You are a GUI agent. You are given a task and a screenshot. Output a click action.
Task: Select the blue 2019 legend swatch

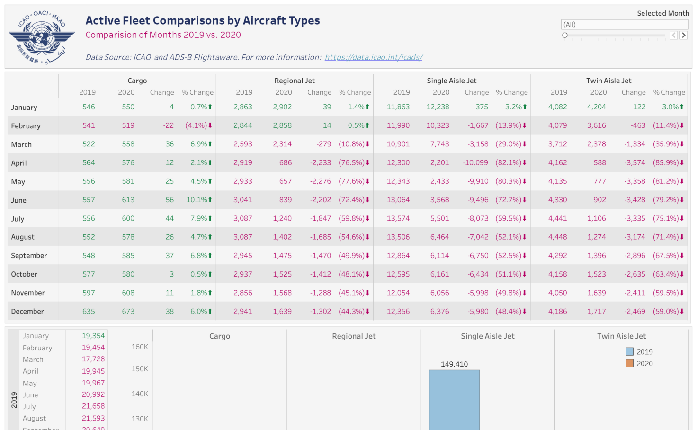pyautogui.click(x=629, y=351)
